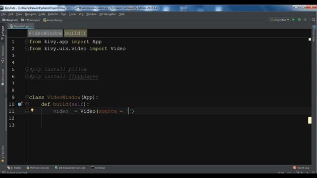Screen dimensions: 317x178
Task: Open the DB Browser tool window on the left sidebar
Action: (x=2, y=77)
